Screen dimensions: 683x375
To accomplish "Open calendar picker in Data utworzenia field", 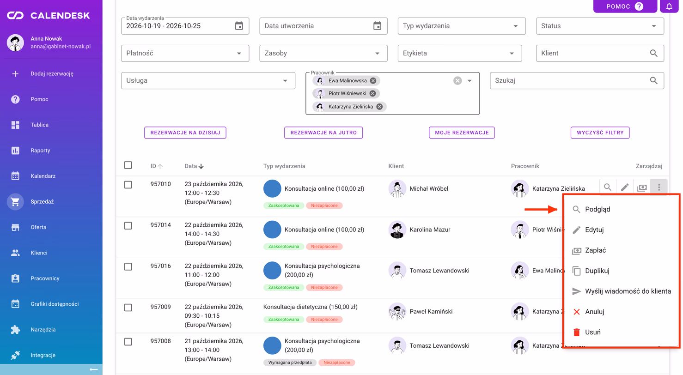I will click(x=378, y=26).
